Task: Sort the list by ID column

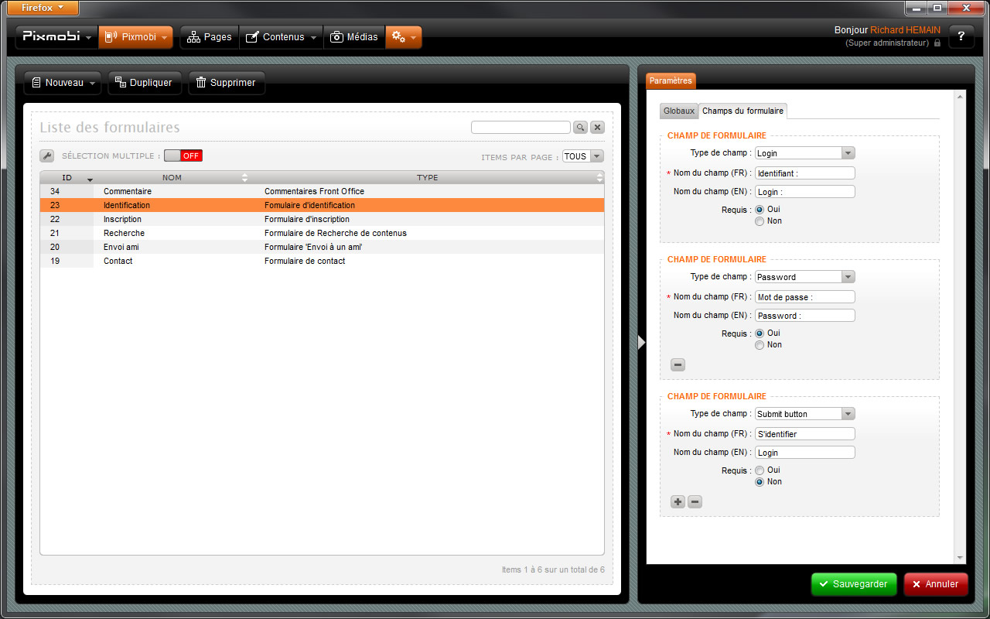Action: [67, 178]
